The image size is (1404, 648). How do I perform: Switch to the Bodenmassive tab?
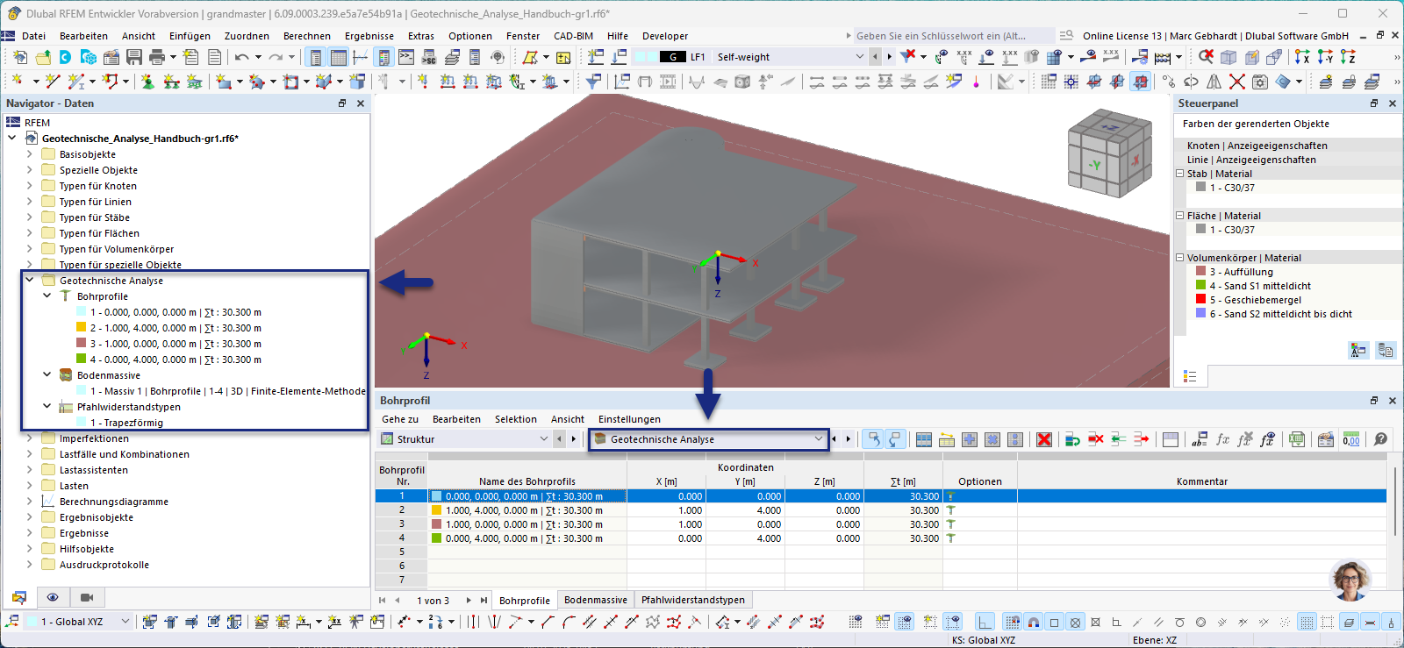596,600
